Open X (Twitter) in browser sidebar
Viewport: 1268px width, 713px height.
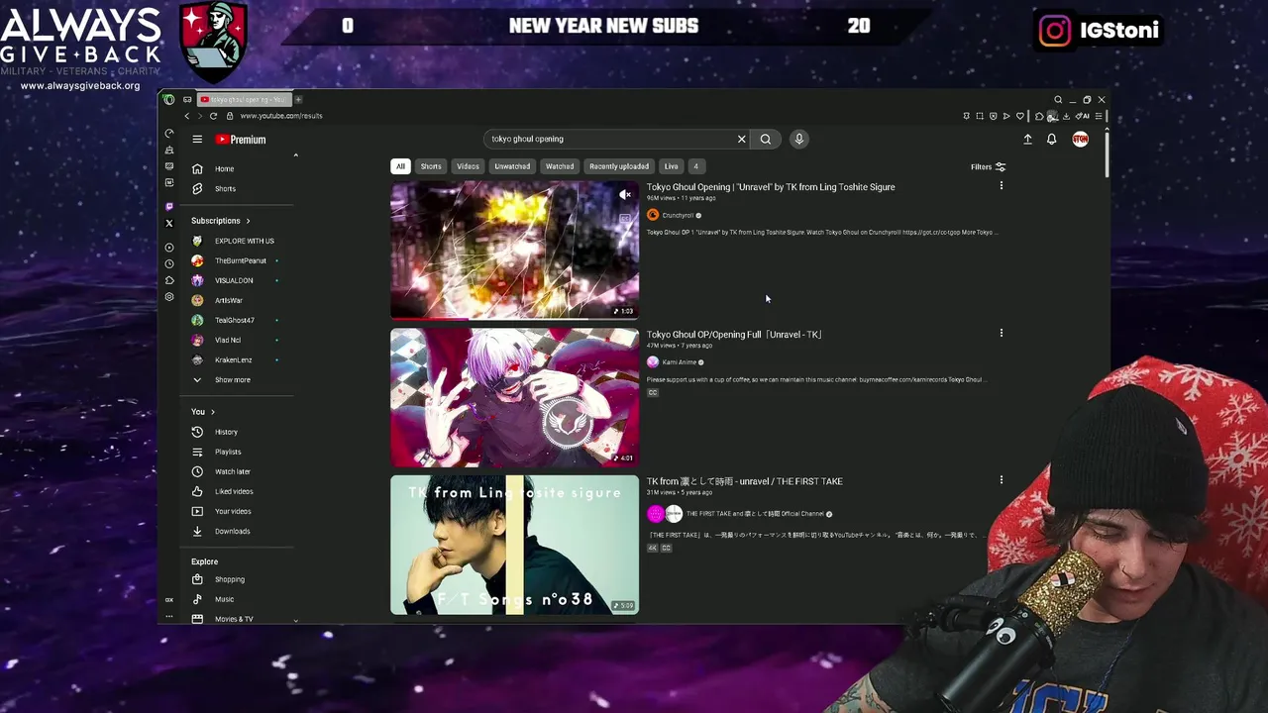coord(169,223)
